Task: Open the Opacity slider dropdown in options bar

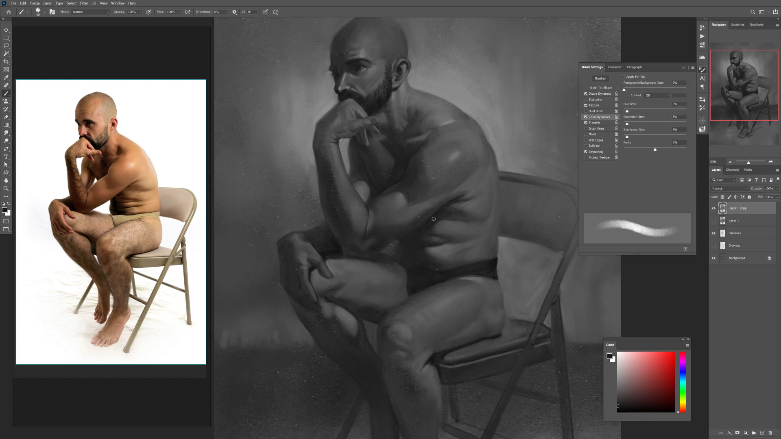Action: pyautogui.click(x=140, y=12)
